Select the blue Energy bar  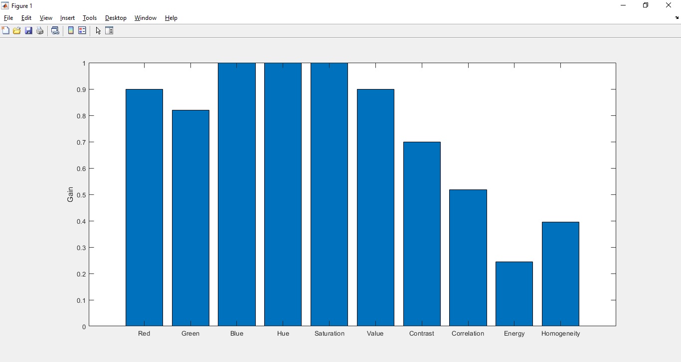click(514, 294)
